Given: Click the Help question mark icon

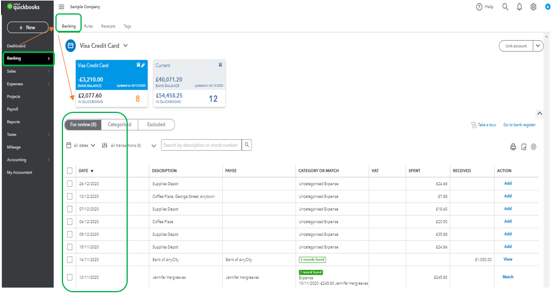Looking at the screenshot, I should [479, 7].
